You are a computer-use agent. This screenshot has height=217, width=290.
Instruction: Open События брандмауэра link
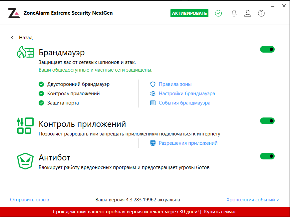[184, 103]
